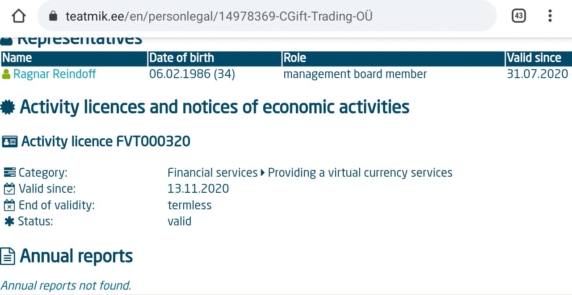The image size is (572, 295).
Task: Open the browser three-dot menu
Action: click(x=550, y=16)
